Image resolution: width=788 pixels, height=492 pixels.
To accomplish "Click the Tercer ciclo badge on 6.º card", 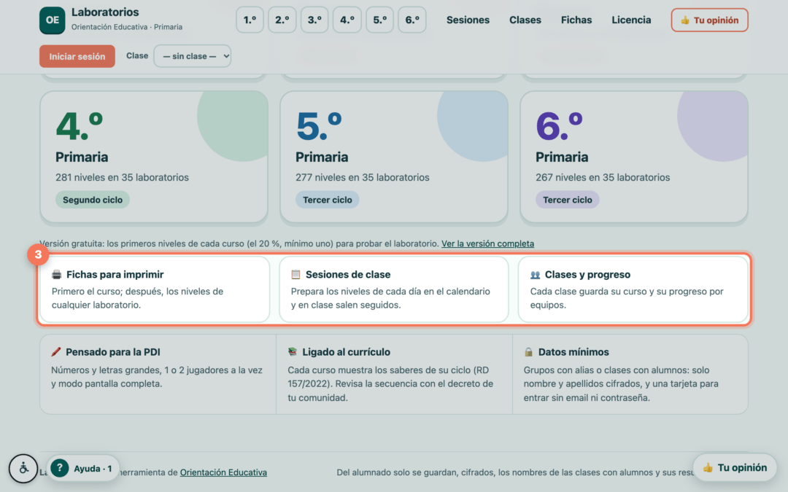I will coord(568,200).
